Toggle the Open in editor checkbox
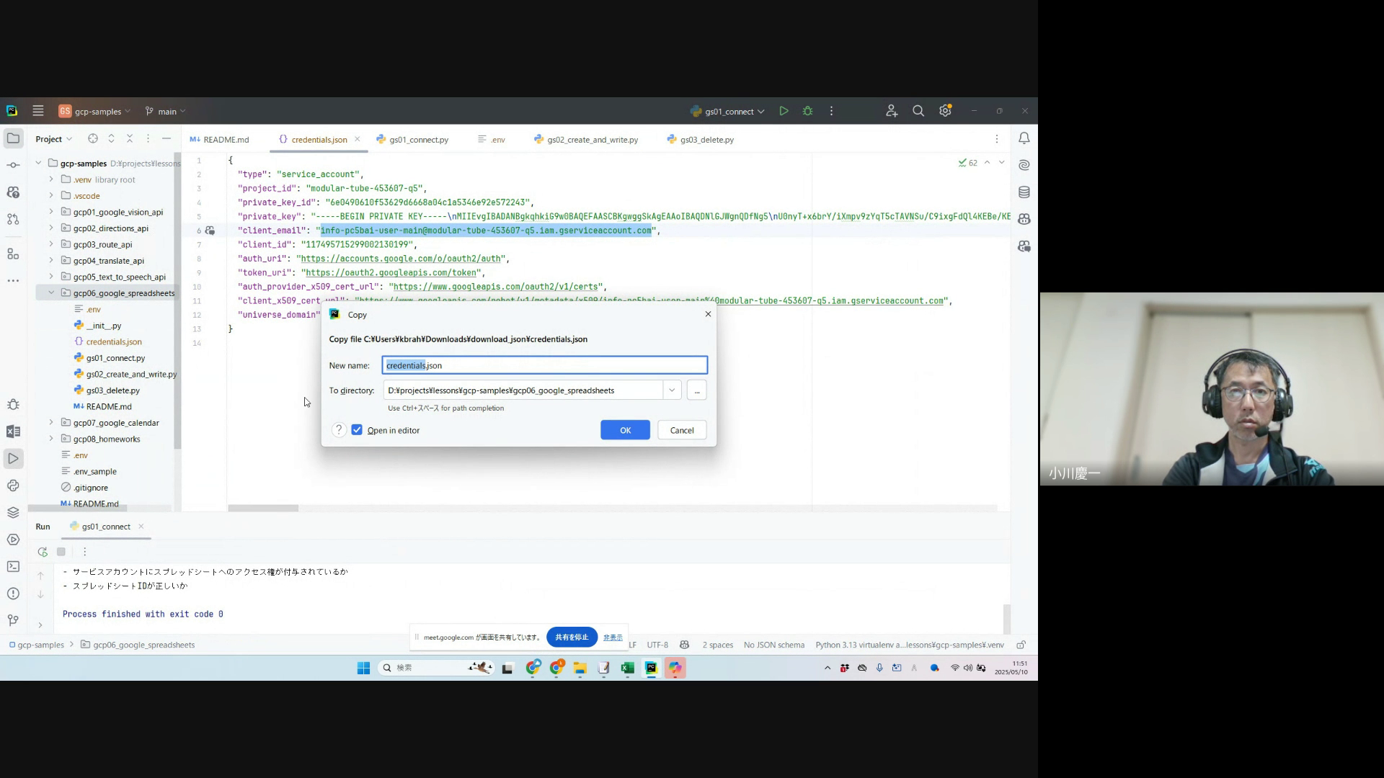Screen dimensions: 1384x778 pos(357,430)
